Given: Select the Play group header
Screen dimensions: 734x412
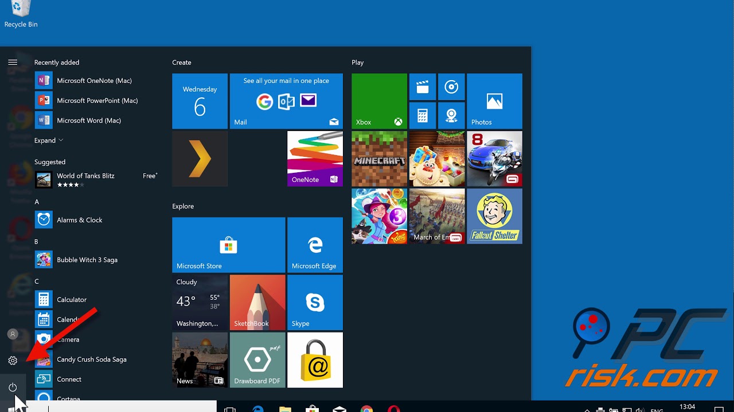Looking at the screenshot, I should [358, 62].
